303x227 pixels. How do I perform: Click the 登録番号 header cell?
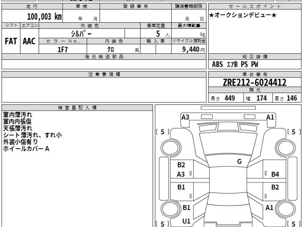tap(136, 6)
